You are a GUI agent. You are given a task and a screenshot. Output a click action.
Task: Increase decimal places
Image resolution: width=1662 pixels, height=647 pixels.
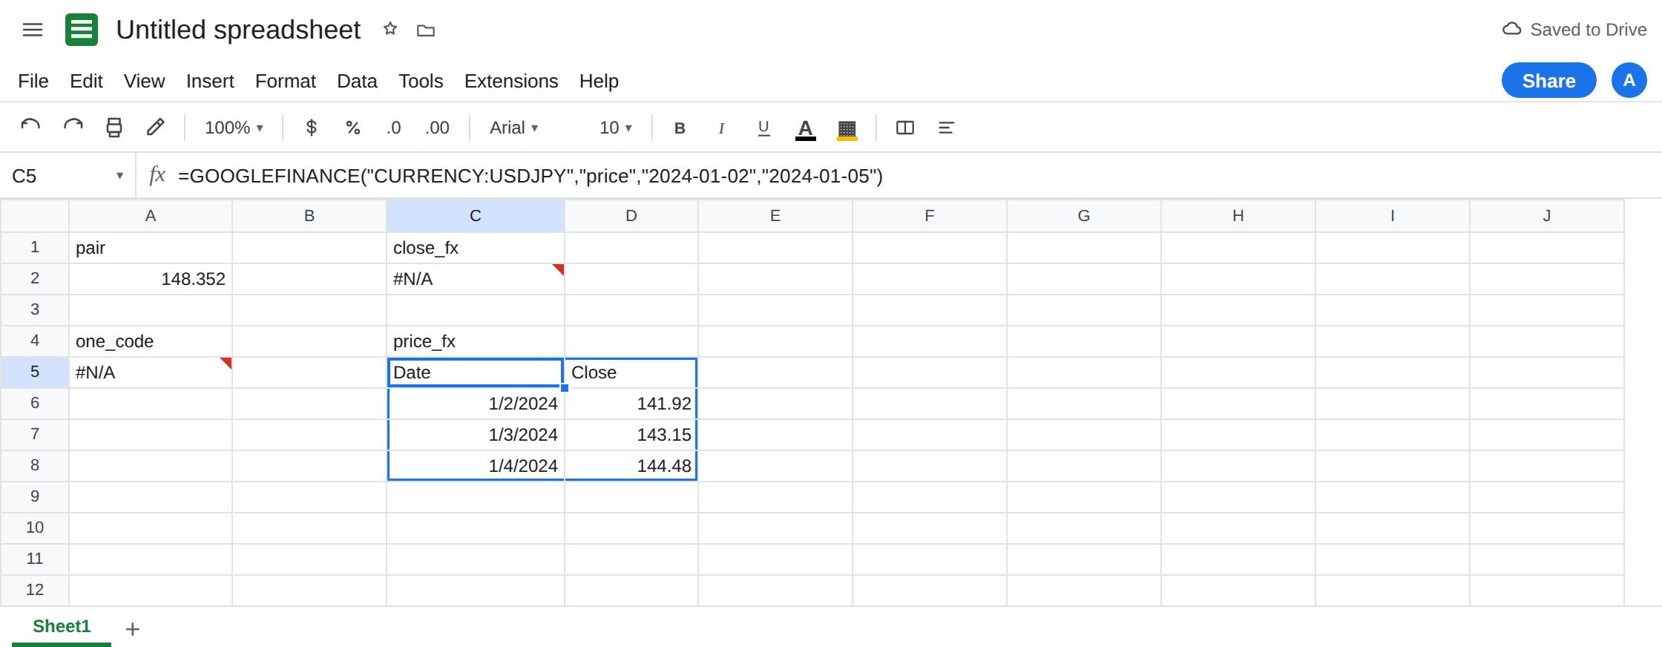pos(437,128)
